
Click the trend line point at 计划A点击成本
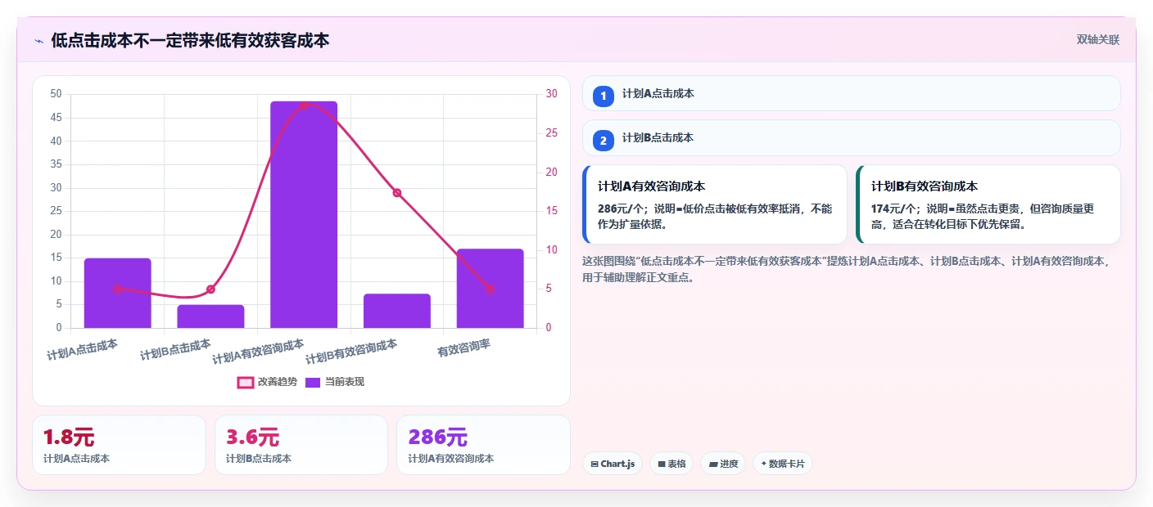pos(117,289)
